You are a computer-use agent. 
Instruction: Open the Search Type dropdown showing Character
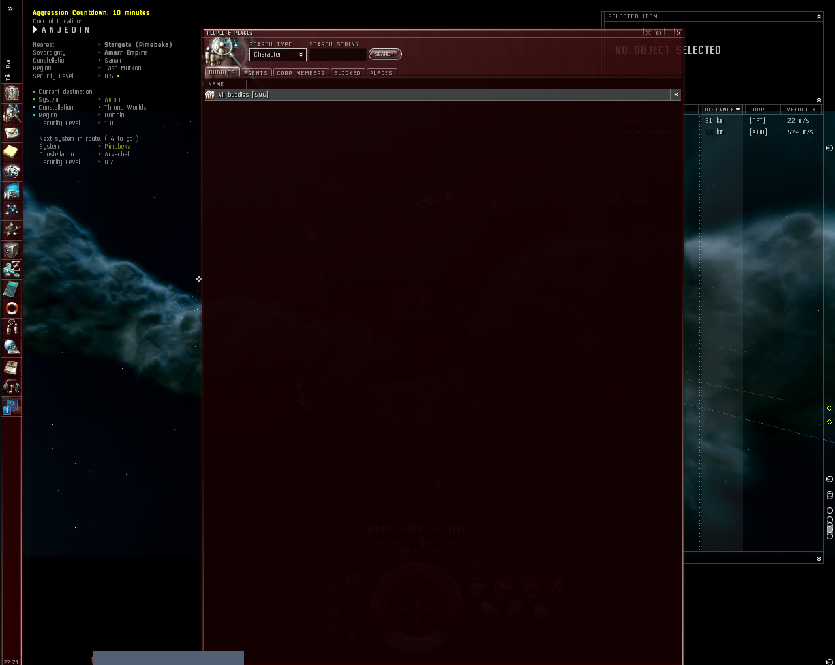tap(278, 55)
